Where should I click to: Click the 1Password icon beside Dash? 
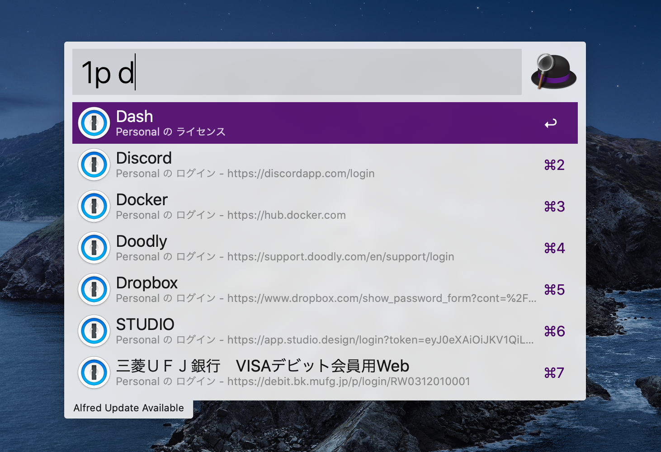point(94,123)
